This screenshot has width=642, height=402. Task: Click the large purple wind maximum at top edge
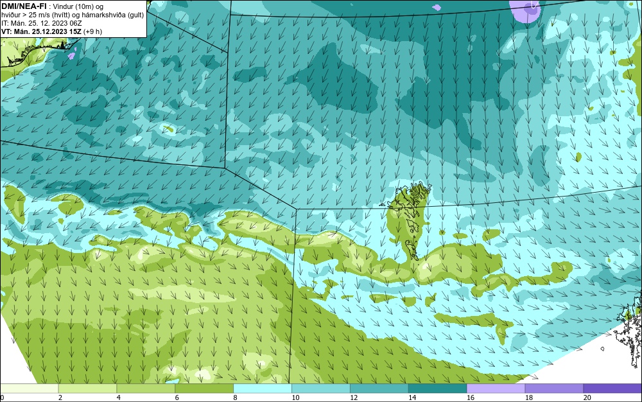tap(525, 11)
